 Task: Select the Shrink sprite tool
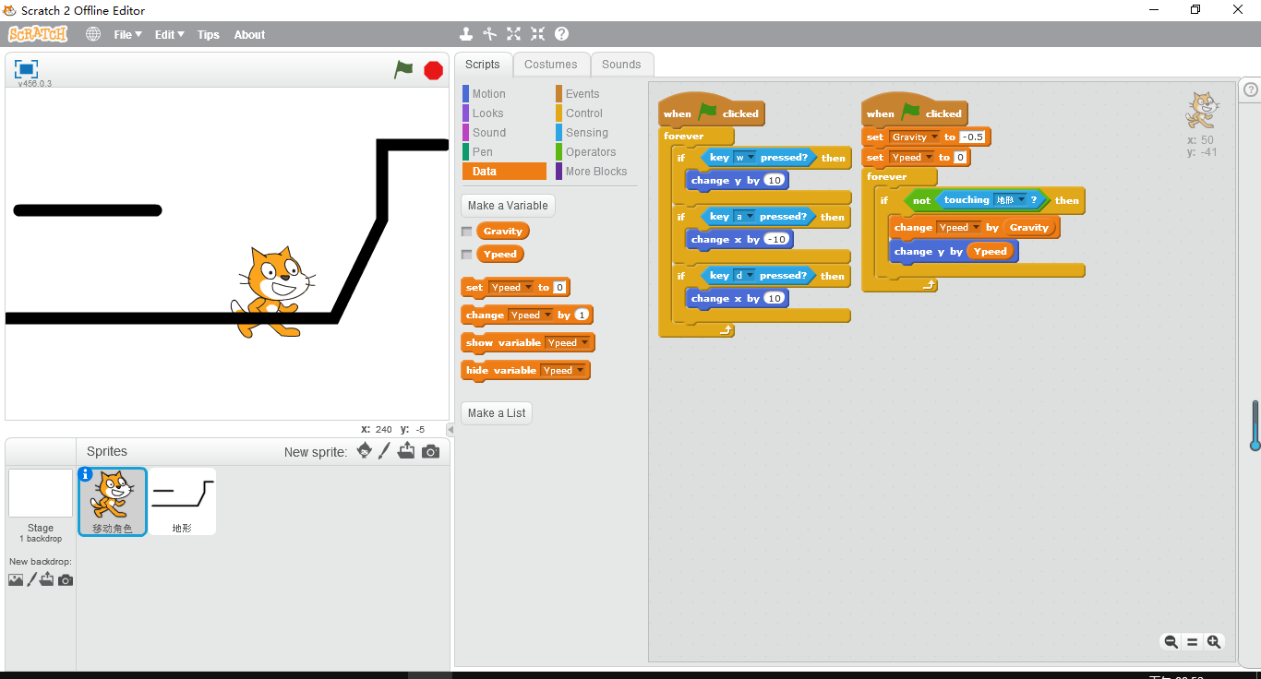[538, 34]
